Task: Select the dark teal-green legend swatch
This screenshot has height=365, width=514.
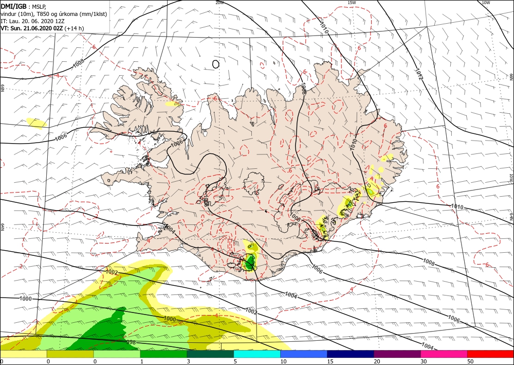Action: pos(210,354)
